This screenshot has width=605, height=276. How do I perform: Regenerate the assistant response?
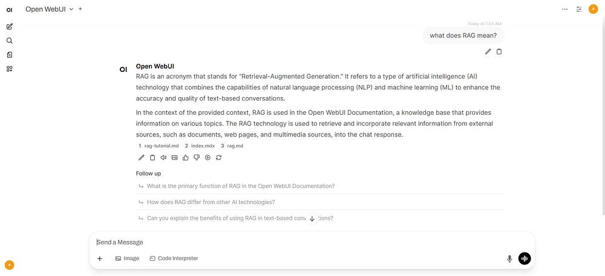pos(219,158)
